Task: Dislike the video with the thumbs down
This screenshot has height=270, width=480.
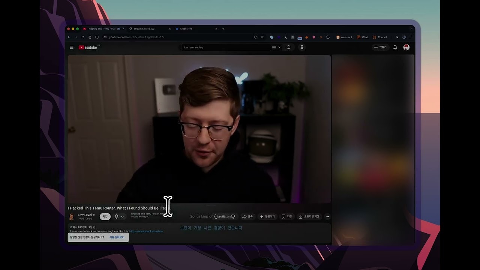Action: click(233, 216)
